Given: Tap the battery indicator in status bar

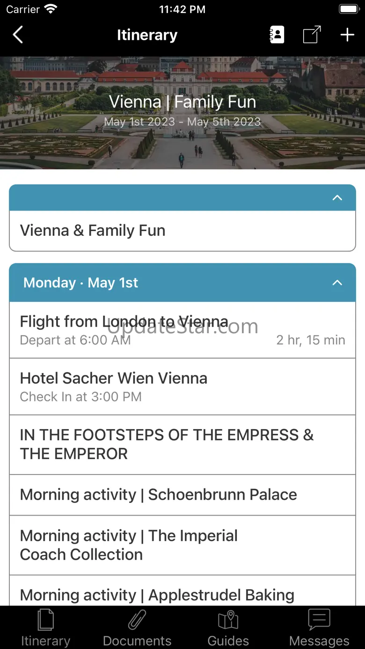Looking at the screenshot, I should 349,9.
